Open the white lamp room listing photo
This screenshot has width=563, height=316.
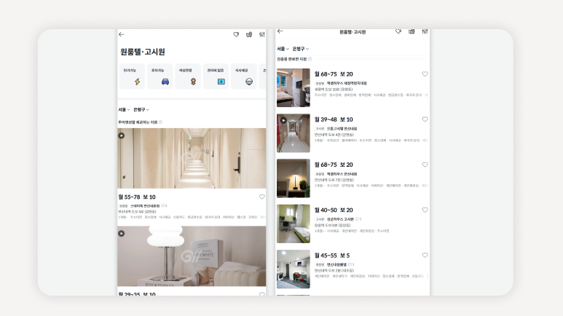tap(192, 256)
